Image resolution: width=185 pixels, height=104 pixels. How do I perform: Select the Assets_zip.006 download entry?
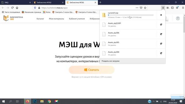pyautogui.click(x=128, y=34)
